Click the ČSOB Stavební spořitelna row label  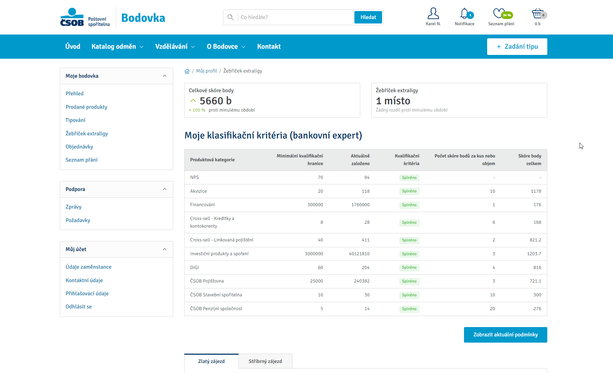coord(216,295)
